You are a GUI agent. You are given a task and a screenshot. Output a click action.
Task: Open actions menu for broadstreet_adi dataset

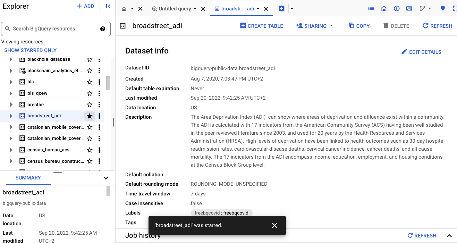tap(99, 116)
